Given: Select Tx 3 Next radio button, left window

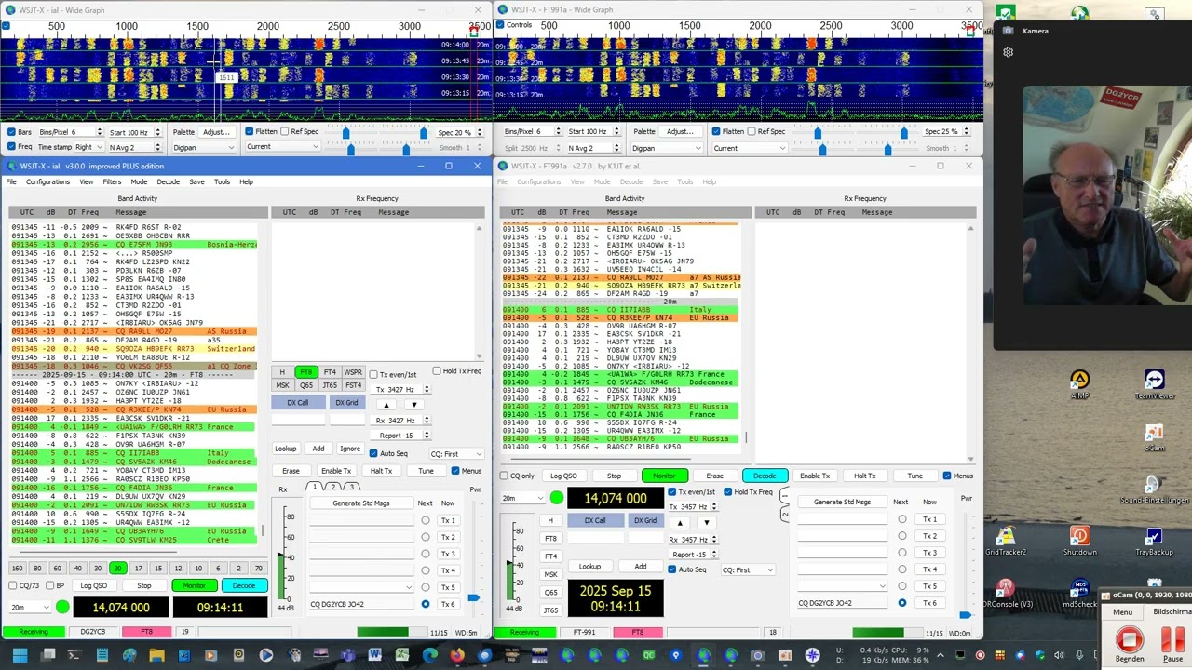Looking at the screenshot, I should (x=426, y=554).
